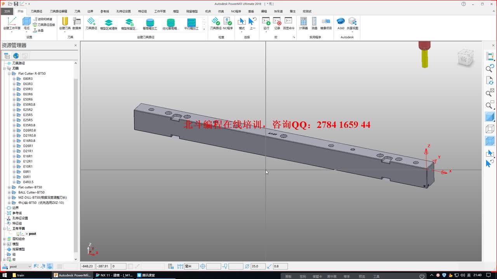Expand the 模型 tree node
This screenshot has height=279, width=497.
5,244
